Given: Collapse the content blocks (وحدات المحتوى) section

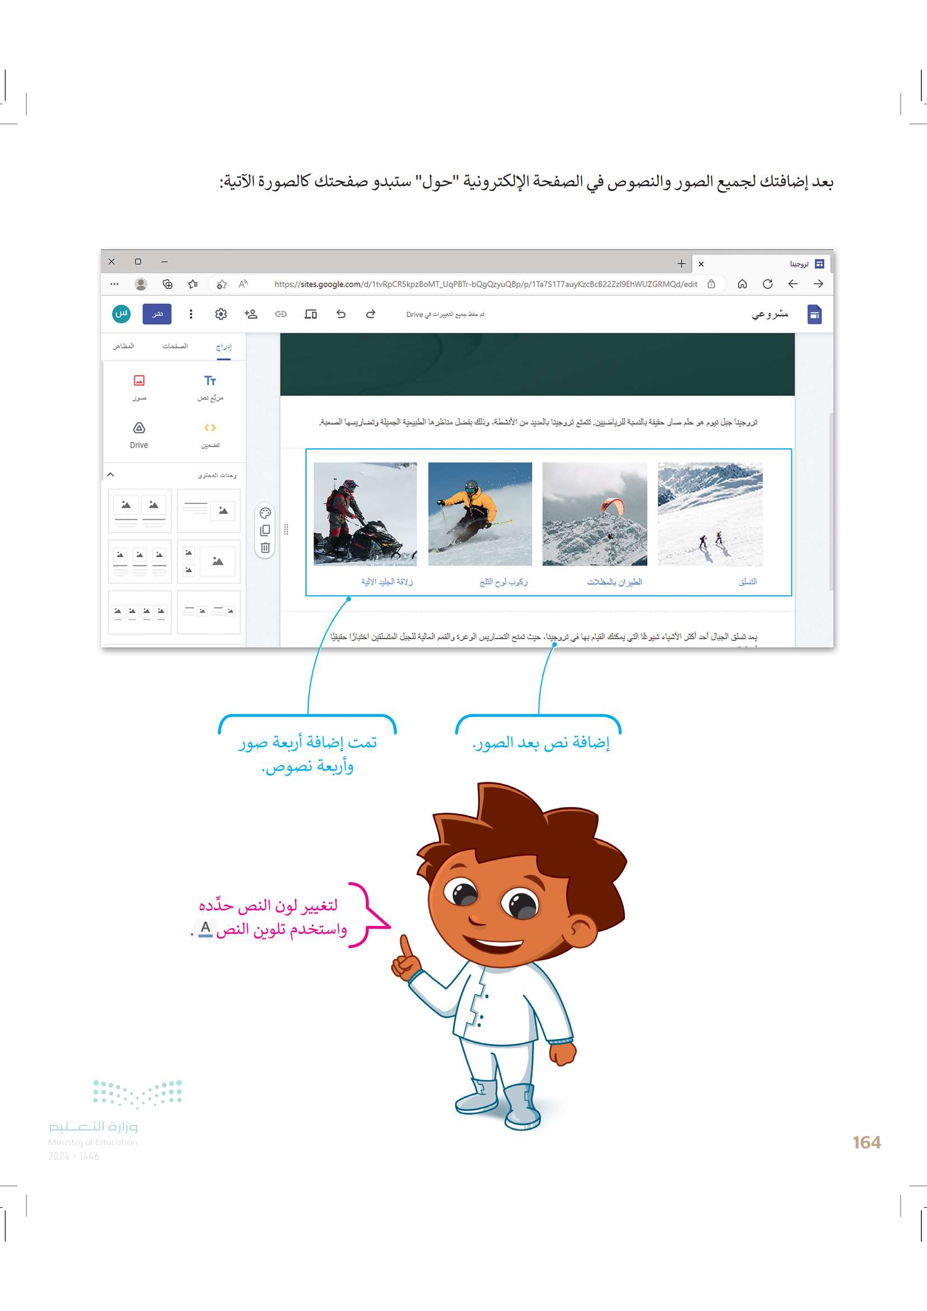Looking at the screenshot, I should pyautogui.click(x=111, y=475).
